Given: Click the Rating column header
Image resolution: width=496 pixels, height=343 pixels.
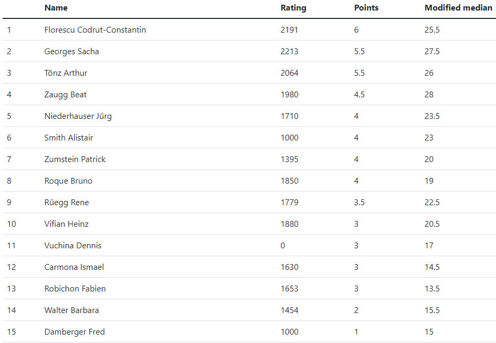Looking at the screenshot, I should pos(293,8).
